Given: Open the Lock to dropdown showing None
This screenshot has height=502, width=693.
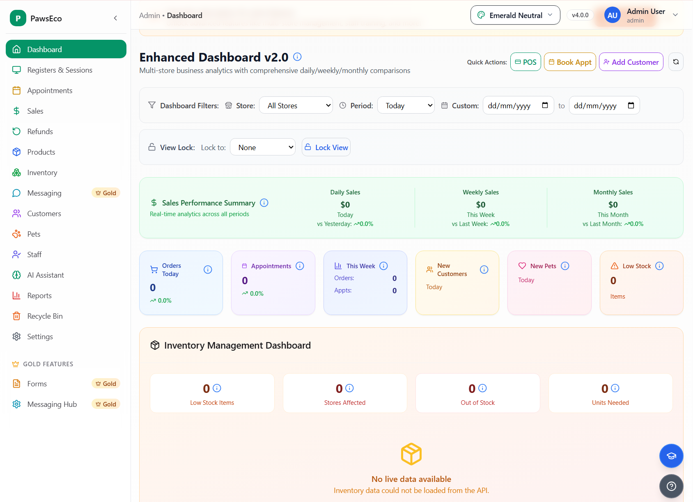Looking at the screenshot, I should 263,147.
